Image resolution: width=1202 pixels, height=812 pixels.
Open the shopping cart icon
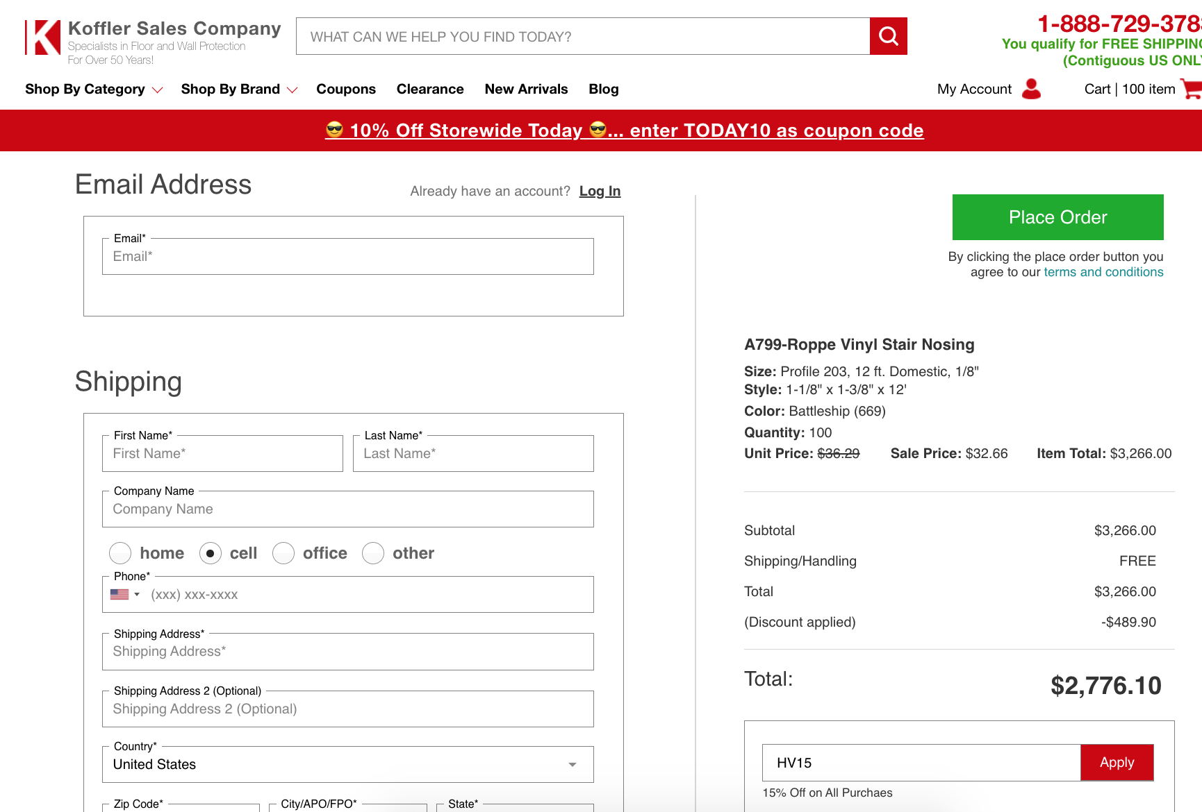coord(1191,89)
